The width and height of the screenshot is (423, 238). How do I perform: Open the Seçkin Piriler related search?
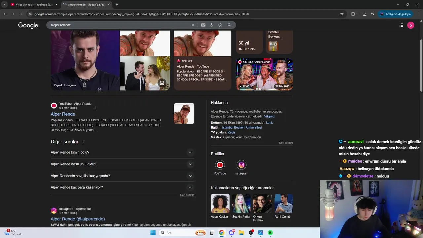(x=241, y=206)
